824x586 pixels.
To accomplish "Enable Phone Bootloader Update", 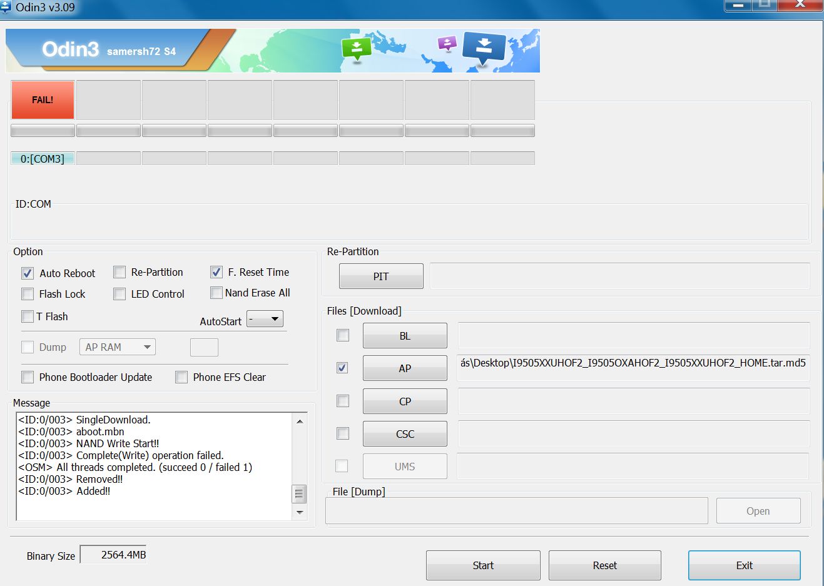I will coord(28,377).
